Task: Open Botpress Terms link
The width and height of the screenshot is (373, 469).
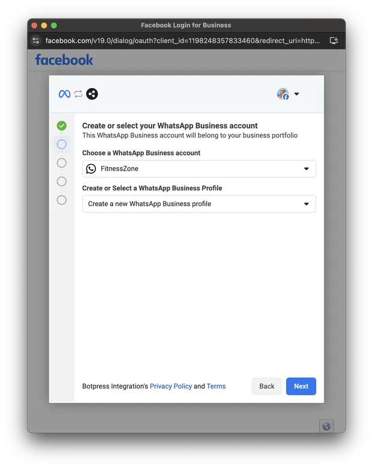Action: (216, 386)
